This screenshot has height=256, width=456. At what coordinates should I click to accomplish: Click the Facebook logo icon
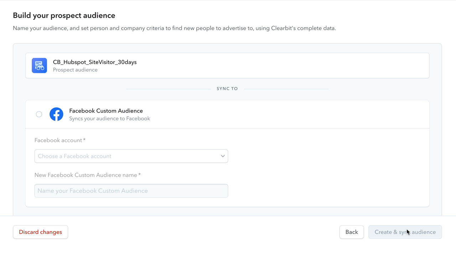[x=56, y=114]
